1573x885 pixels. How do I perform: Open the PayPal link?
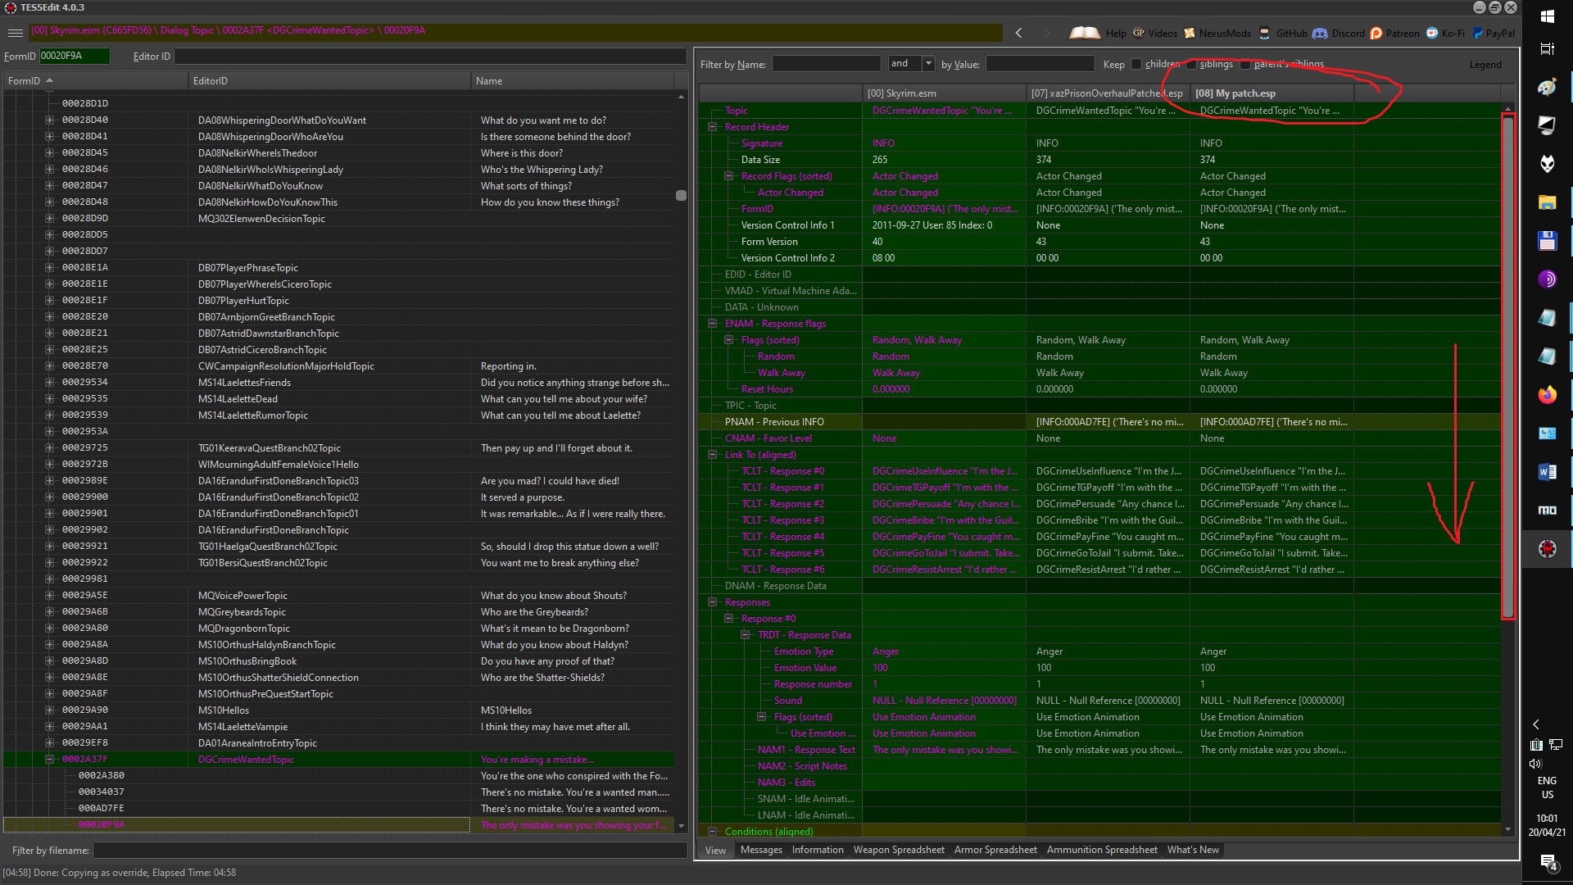pos(1494,33)
